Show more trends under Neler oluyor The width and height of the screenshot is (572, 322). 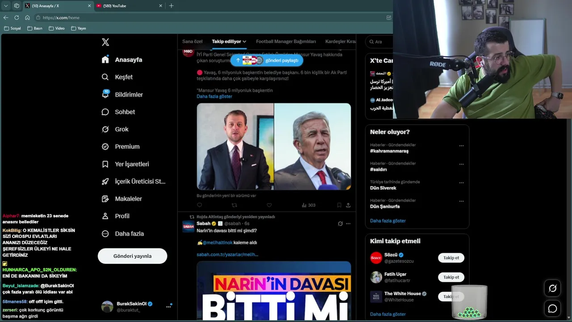[x=388, y=221]
